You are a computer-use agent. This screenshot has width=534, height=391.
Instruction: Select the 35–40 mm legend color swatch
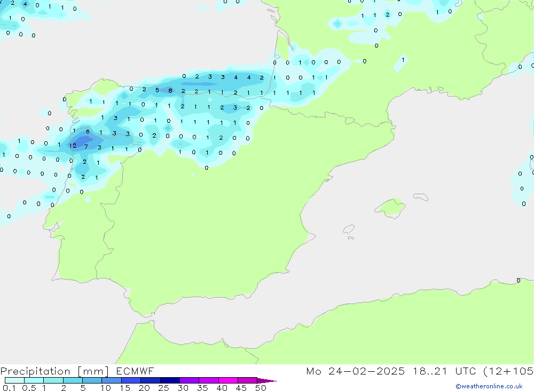click(209, 380)
